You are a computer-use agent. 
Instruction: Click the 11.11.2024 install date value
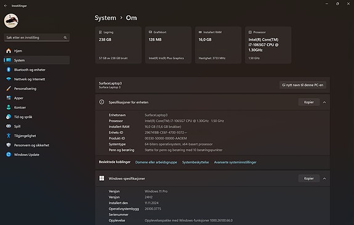tap(151, 203)
